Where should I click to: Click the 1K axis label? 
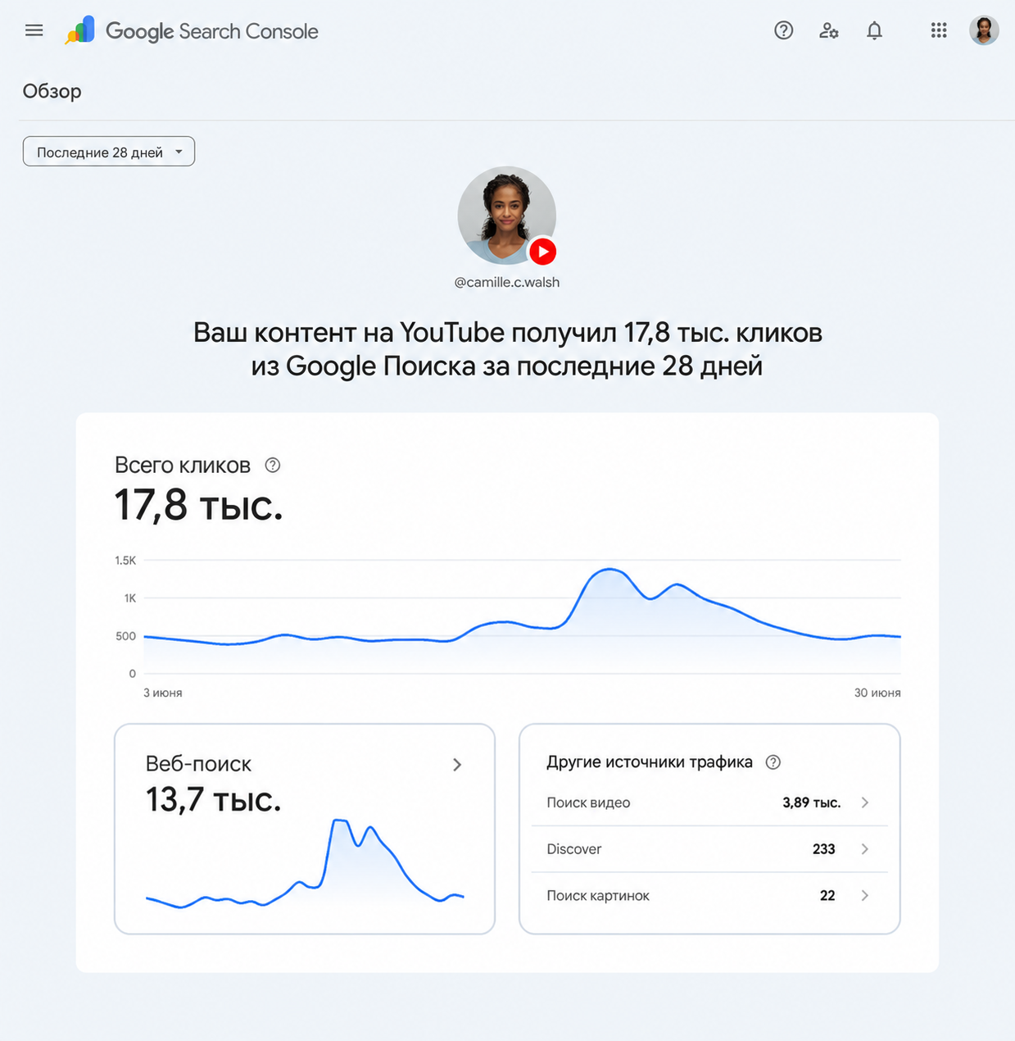(x=130, y=598)
